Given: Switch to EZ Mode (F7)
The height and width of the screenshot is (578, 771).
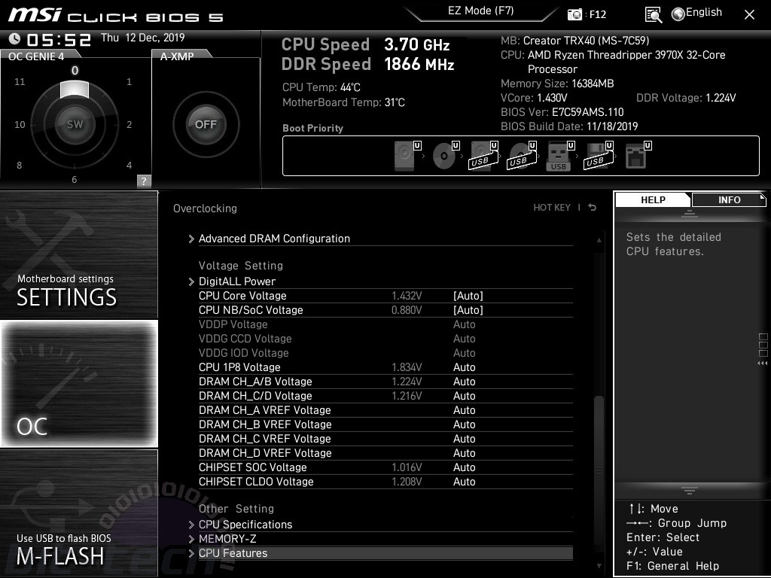Looking at the screenshot, I should click(481, 11).
